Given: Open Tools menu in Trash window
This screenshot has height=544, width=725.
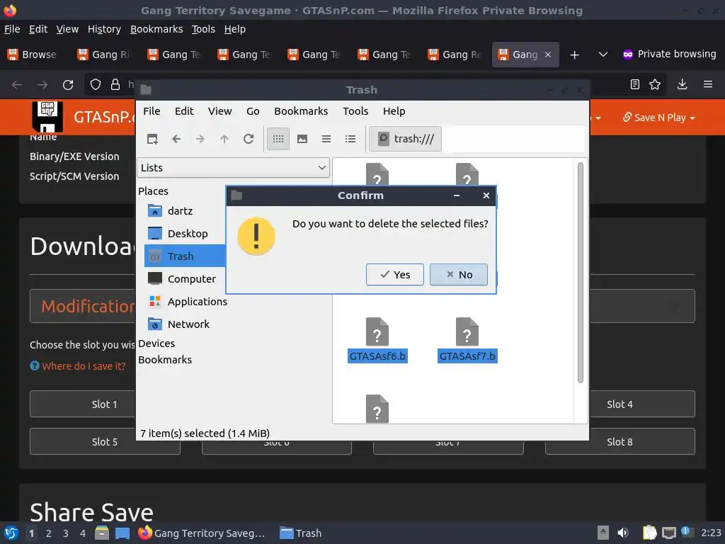Looking at the screenshot, I should pyautogui.click(x=355, y=111).
